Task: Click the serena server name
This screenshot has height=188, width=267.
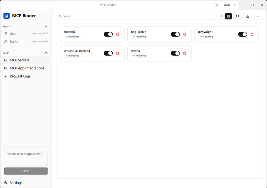Action: click(x=135, y=51)
